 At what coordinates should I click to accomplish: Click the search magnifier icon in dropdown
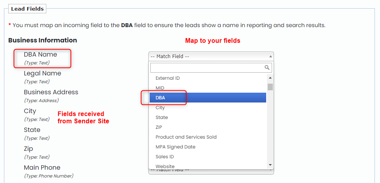[x=267, y=68]
